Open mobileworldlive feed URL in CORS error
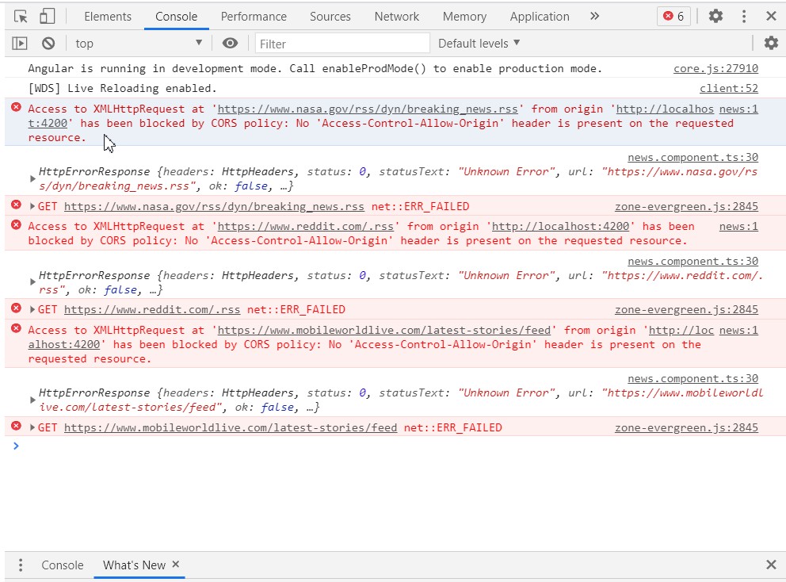The height and width of the screenshot is (582, 786). click(383, 330)
